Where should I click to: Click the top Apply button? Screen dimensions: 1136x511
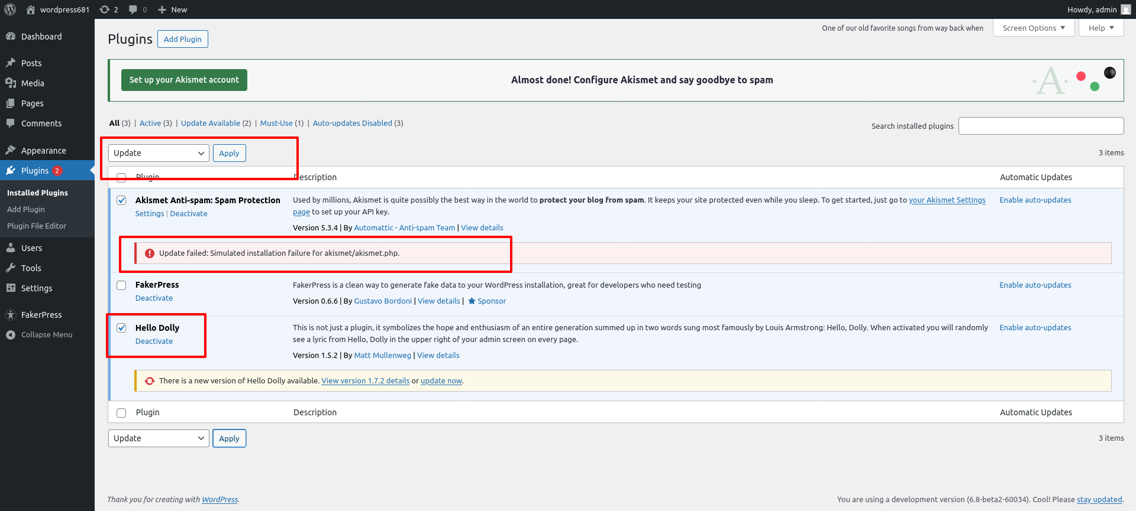tap(230, 153)
